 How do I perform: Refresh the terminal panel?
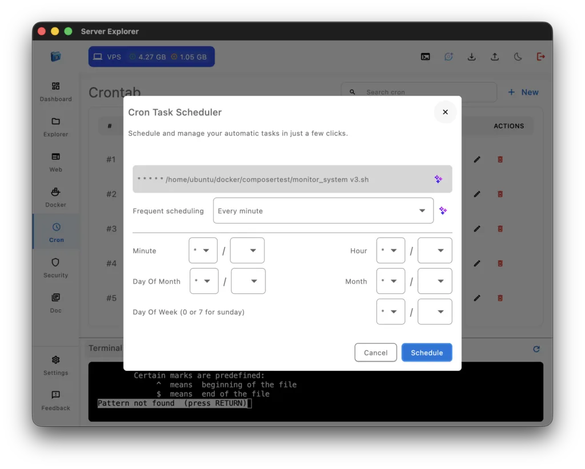(536, 349)
